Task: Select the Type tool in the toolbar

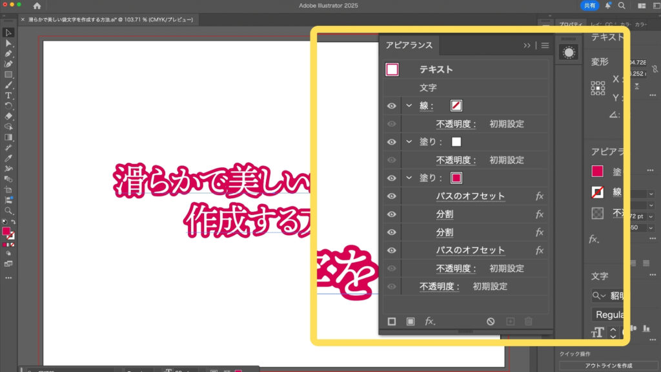Action: 8,96
